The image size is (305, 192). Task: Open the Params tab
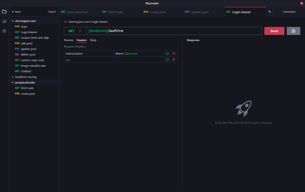point(69,40)
